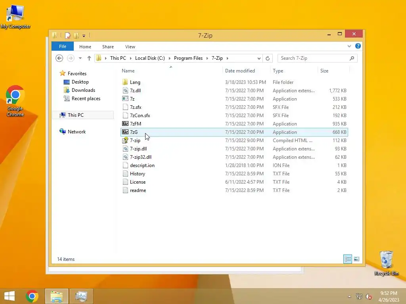Select the Lang folder icon

tap(125, 82)
